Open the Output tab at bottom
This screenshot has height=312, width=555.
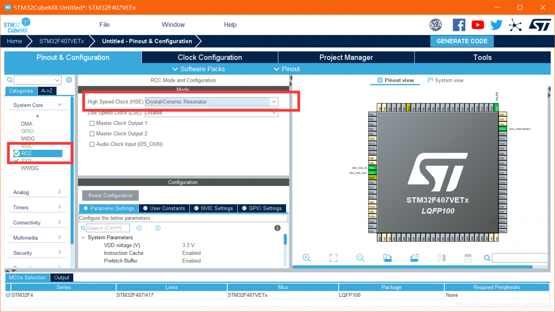pyautogui.click(x=62, y=278)
